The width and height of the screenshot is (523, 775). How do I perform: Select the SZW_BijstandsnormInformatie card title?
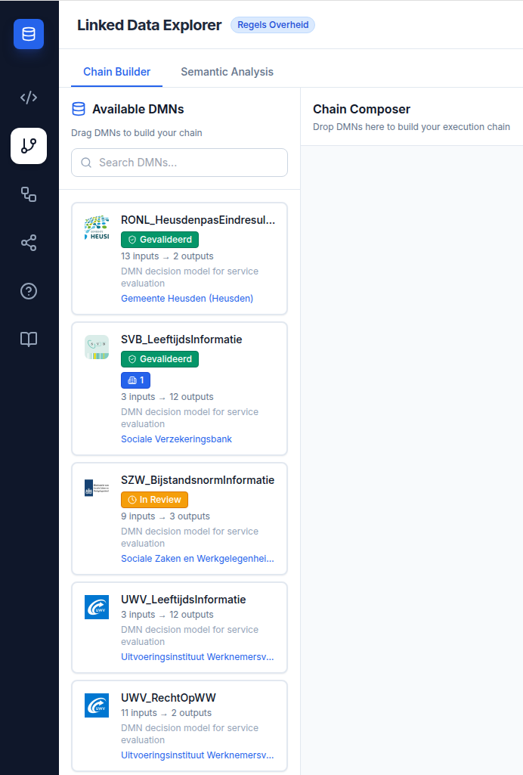pos(197,480)
